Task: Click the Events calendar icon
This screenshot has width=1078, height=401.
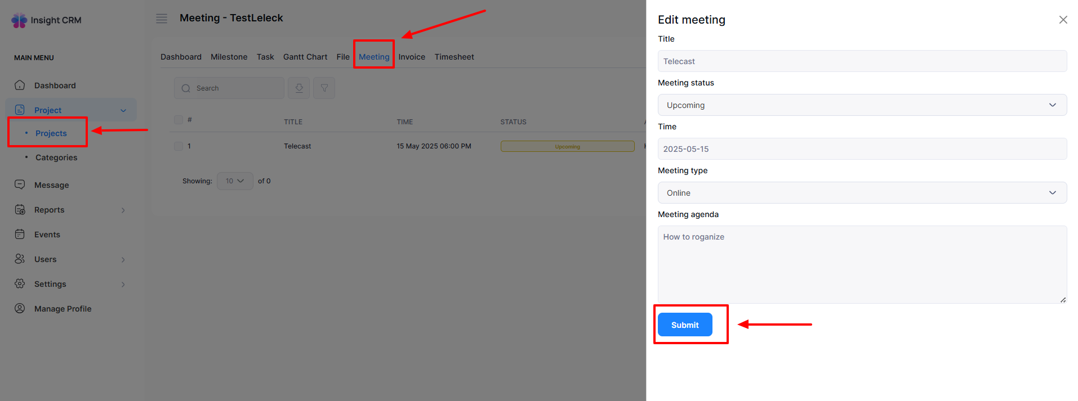Action: [x=20, y=235]
